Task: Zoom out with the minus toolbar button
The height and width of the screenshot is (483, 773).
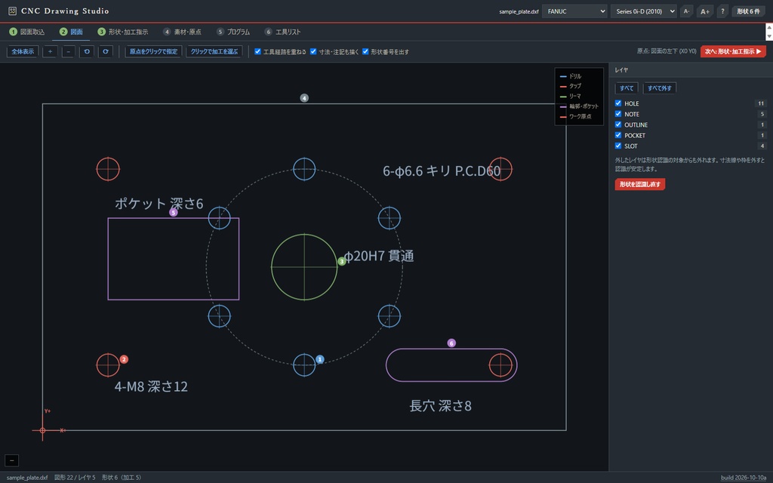Action: point(69,51)
